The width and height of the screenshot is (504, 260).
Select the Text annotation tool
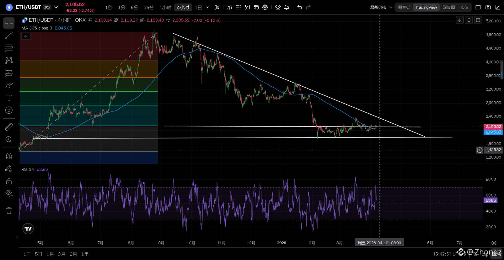[x=9, y=98]
